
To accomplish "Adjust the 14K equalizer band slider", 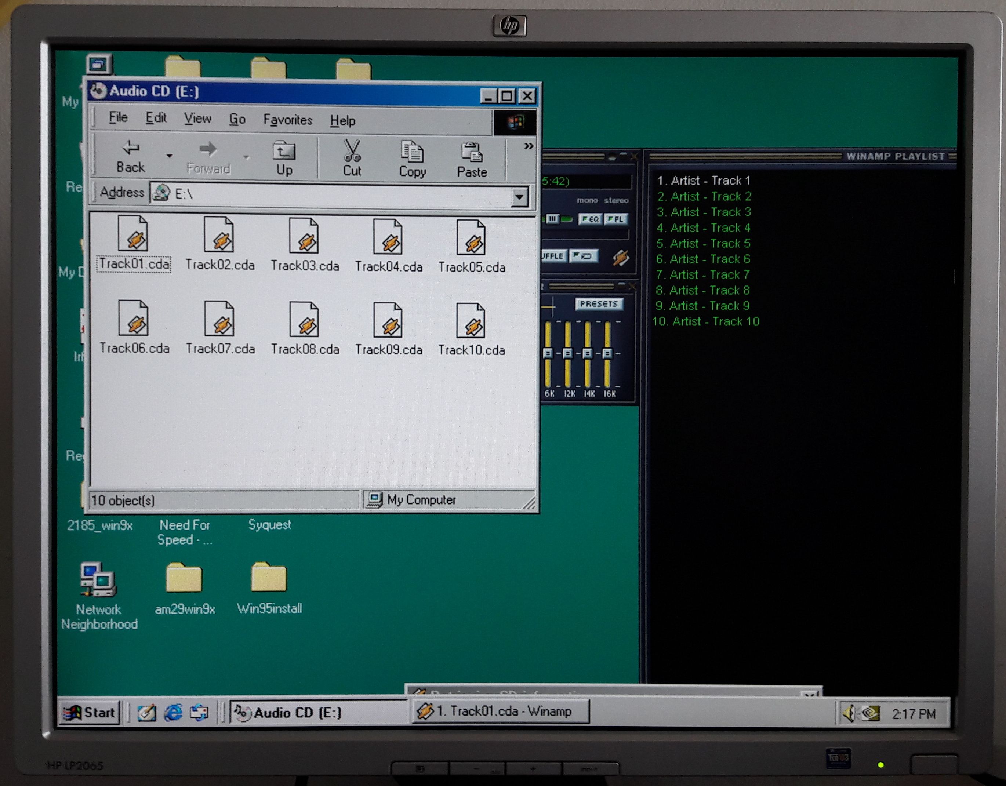I will (587, 353).
